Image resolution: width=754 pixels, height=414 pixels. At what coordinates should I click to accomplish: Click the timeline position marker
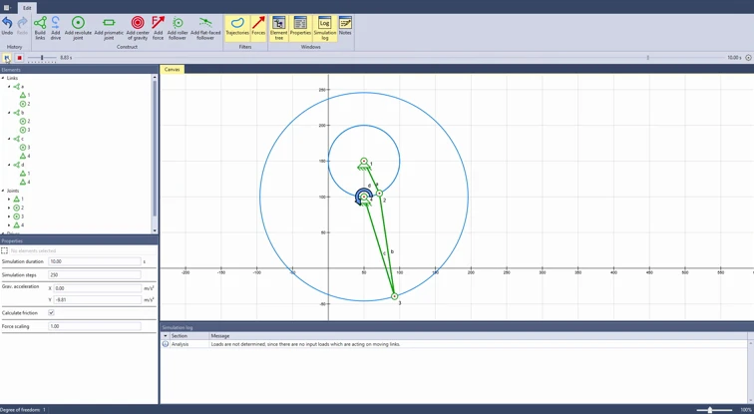tap(647, 58)
